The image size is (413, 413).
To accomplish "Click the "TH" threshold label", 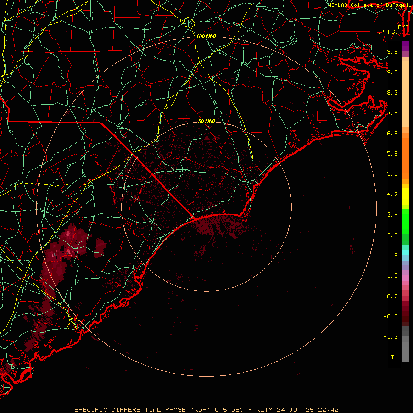I will point(394,357).
